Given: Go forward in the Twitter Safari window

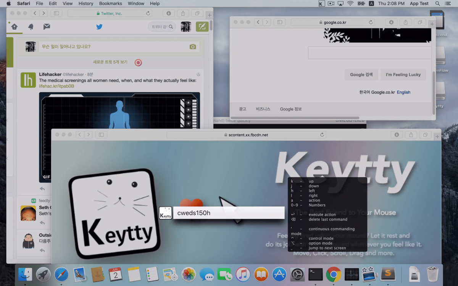Looking at the screenshot, I should pyautogui.click(x=44, y=13).
